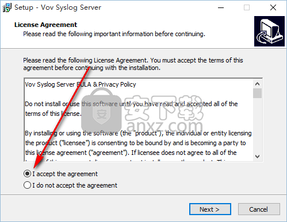The image size is (287, 222).
Task: Click the "EULA & Privacy Policy" heading line
Action: tap(81, 84)
